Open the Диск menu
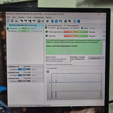The height and width of the screenshot is (113, 113). [x=14, y=17]
